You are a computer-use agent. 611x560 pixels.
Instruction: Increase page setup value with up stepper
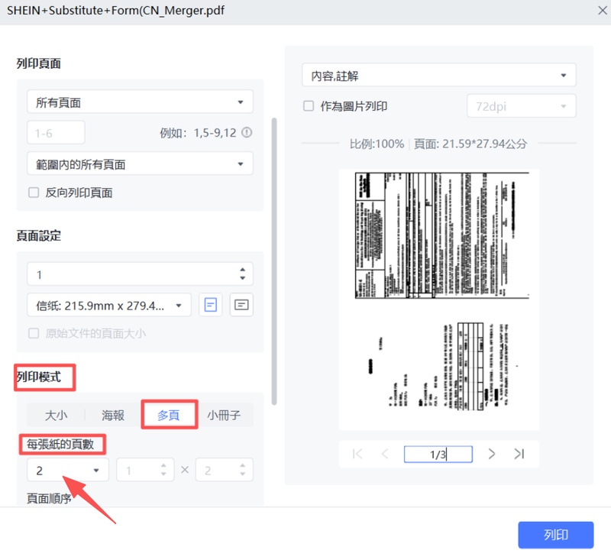(243, 270)
